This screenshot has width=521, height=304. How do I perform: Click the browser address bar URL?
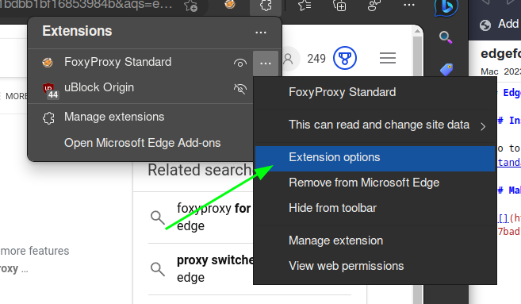86,5
